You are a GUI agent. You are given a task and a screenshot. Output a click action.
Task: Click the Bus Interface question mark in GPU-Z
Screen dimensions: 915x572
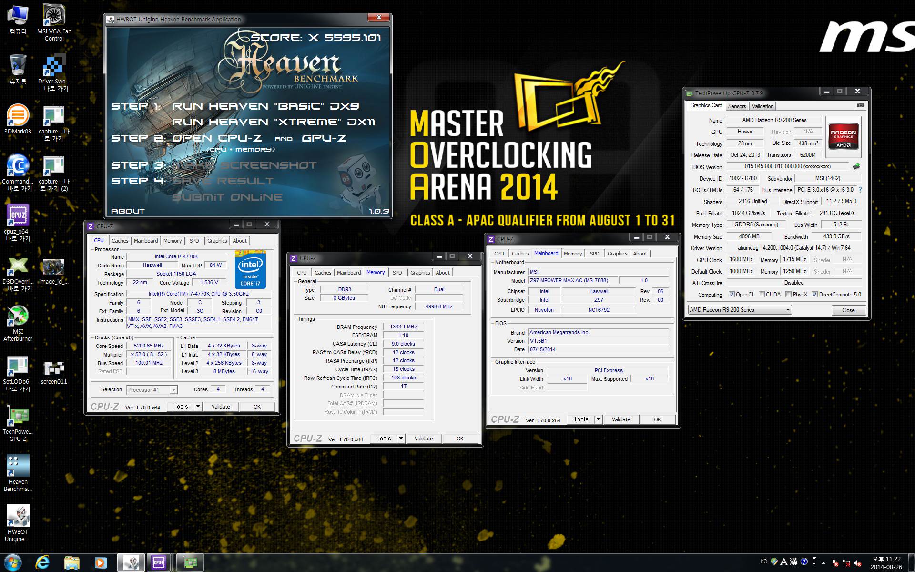(x=860, y=190)
